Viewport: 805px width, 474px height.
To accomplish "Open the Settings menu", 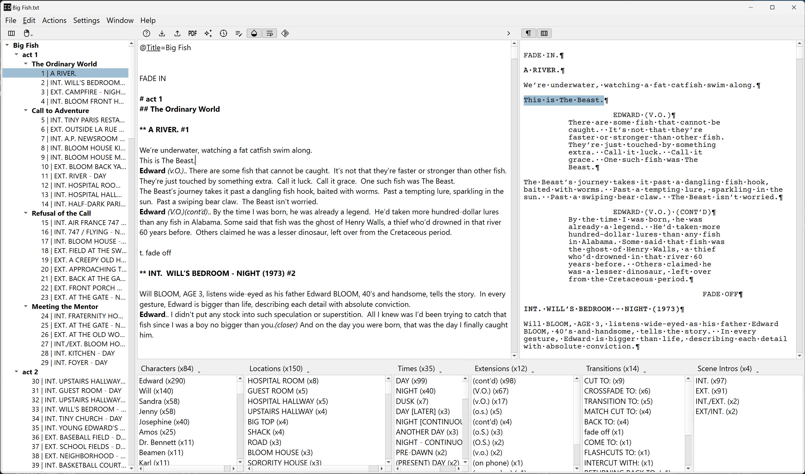I will point(86,20).
